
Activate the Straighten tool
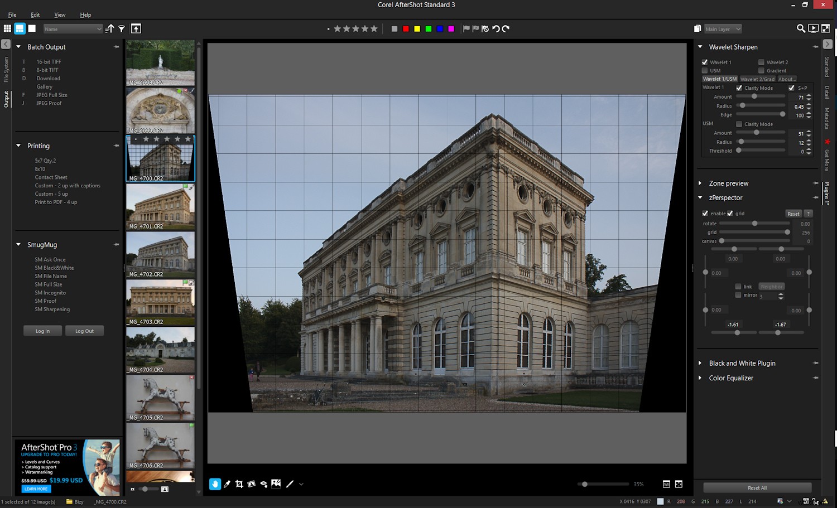251,484
